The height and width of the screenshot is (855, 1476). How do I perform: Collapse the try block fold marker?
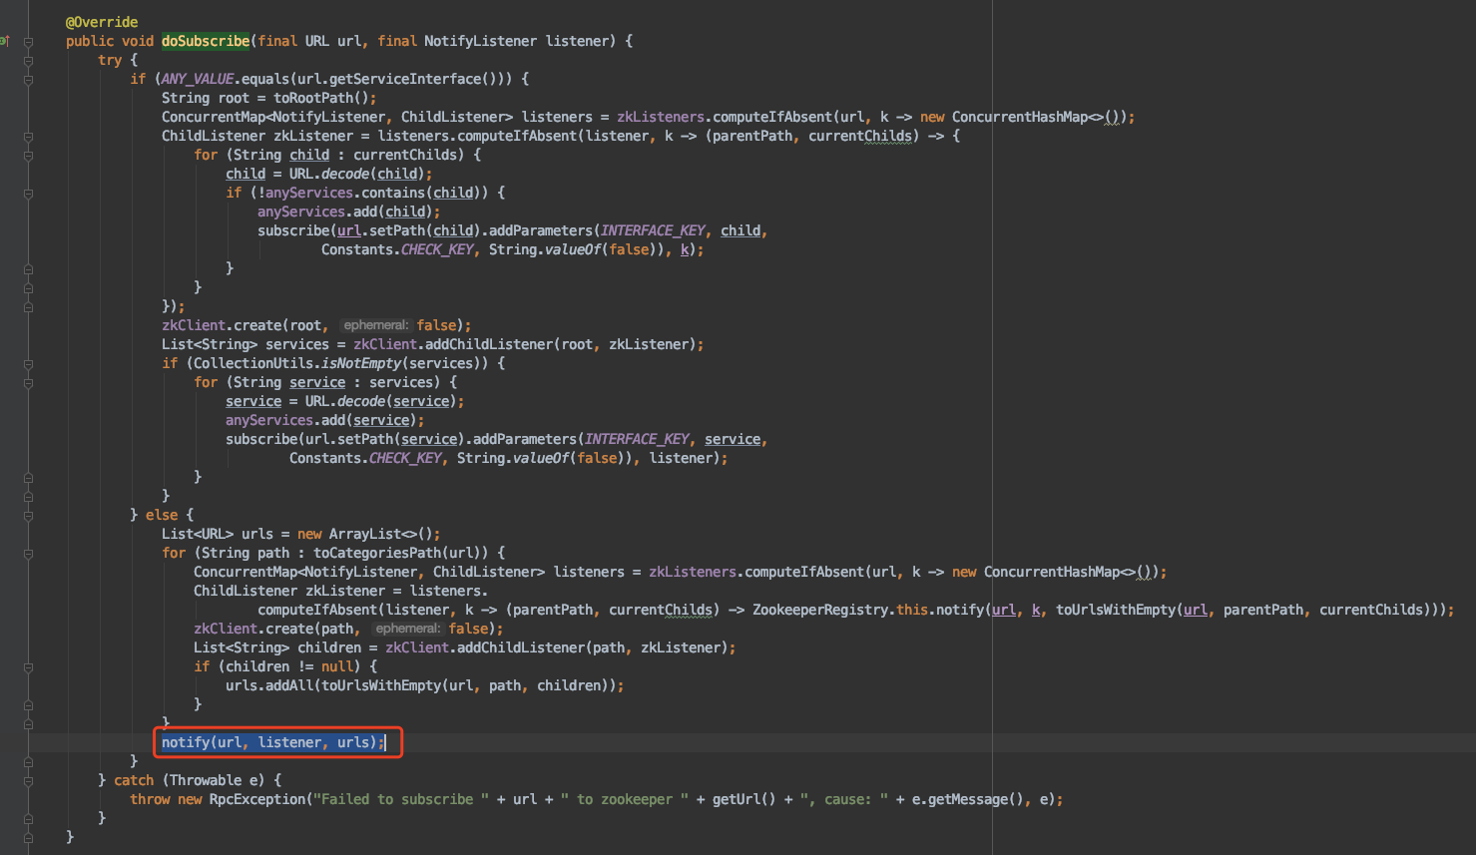(x=28, y=61)
